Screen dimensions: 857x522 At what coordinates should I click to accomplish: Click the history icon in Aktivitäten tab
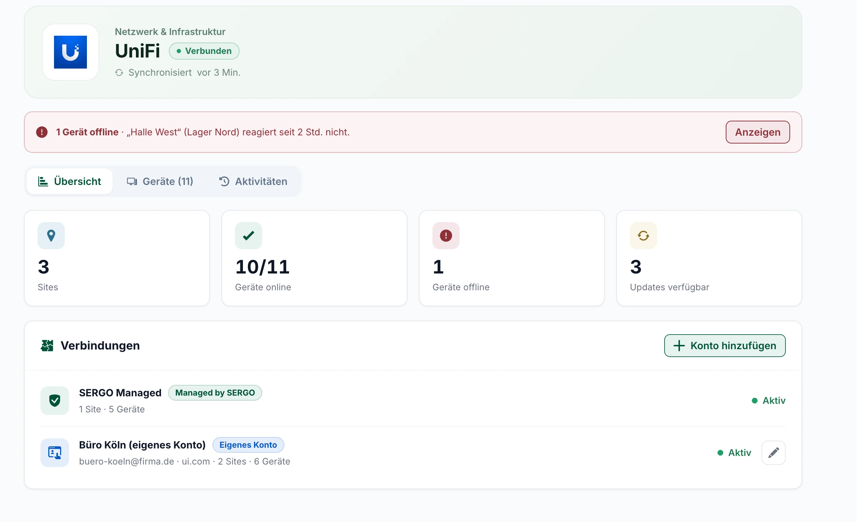click(x=224, y=181)
